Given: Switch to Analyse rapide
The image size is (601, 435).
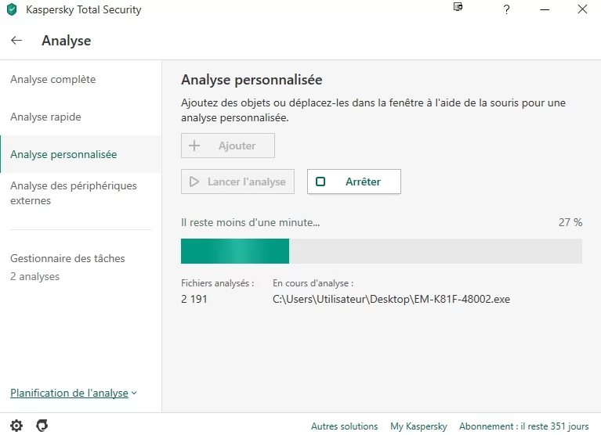Looking at the screenshot, I should [45, 117].
